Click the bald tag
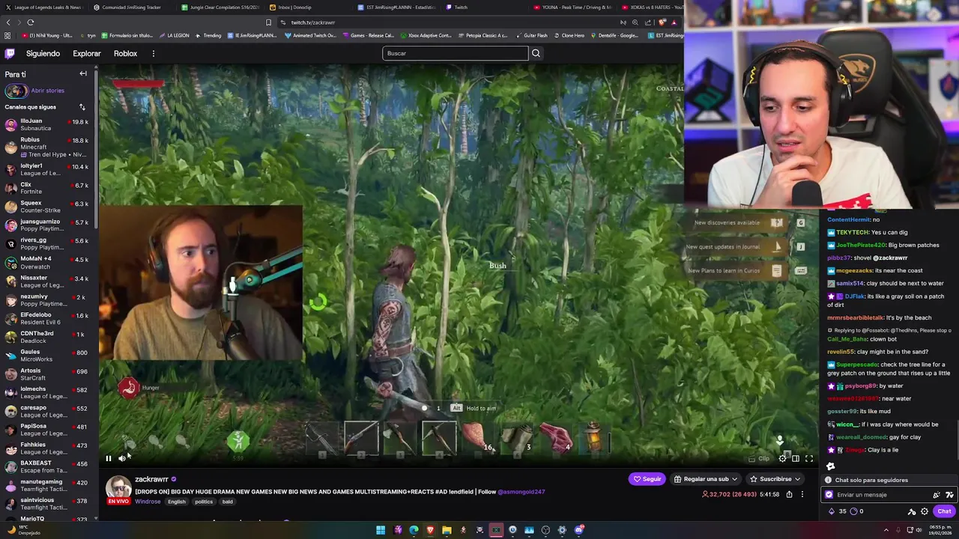The width and height of the screenshot is (959, 539). (x=227, y=502)
